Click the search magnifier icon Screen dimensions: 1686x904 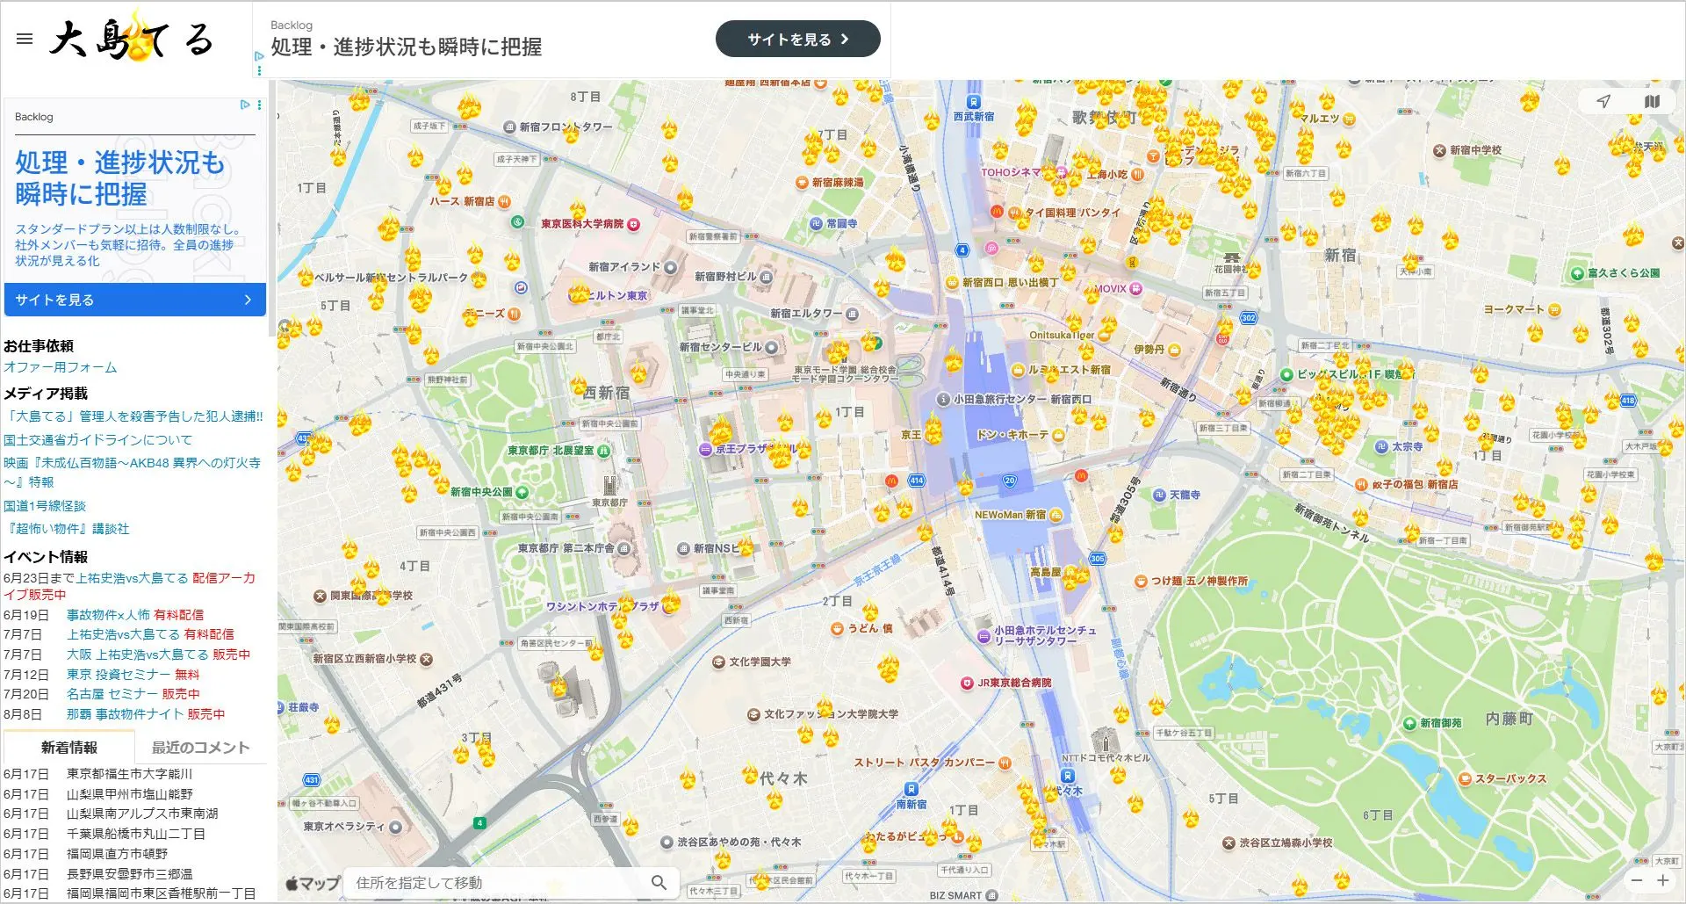coord(659,882)
